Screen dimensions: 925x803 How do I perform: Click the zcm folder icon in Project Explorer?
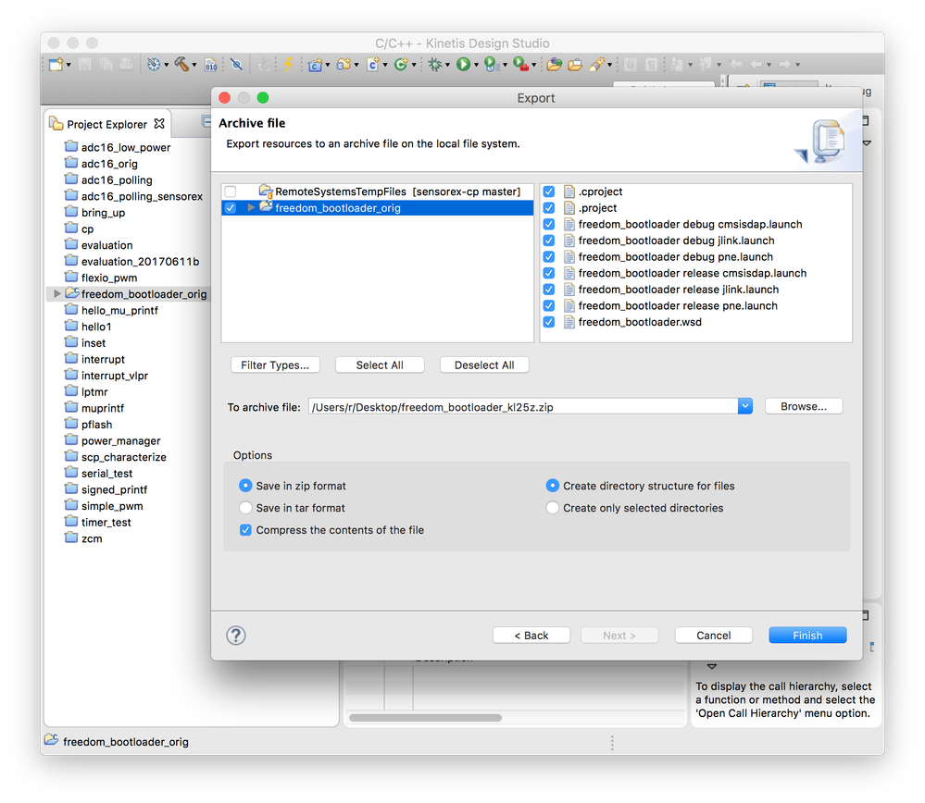click(71, 537)
